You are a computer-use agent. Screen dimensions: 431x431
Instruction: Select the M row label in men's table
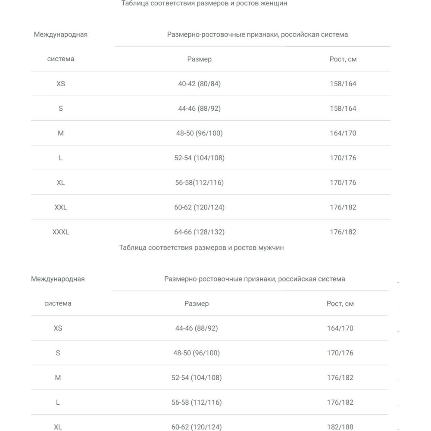coord(58,378)
